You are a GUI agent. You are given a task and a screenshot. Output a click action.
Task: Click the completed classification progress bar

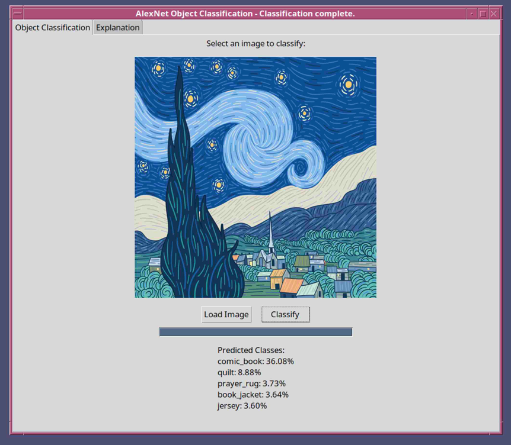255,332
